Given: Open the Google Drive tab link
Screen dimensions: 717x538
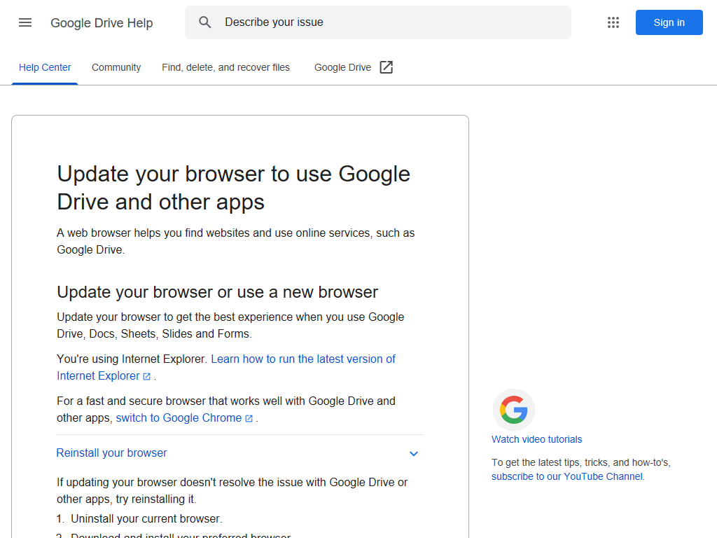Looking at the screenshot, I should [354, 67].
